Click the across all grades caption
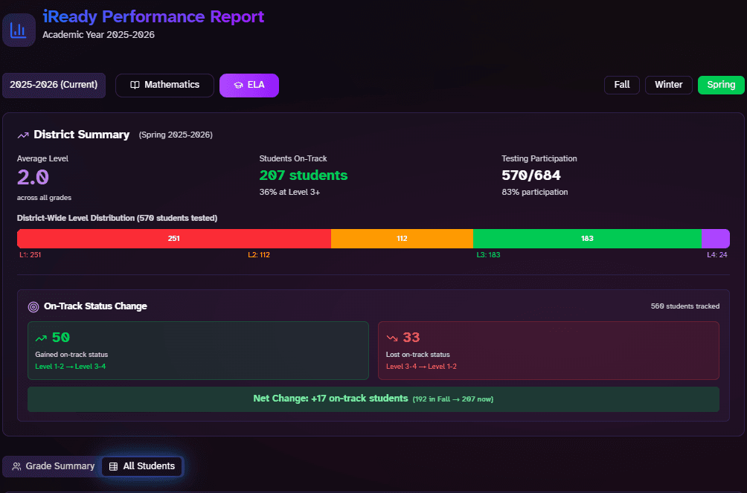 coord(45,198)
